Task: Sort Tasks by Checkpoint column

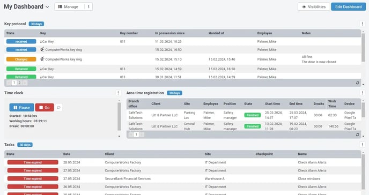Action: point(264,154)
